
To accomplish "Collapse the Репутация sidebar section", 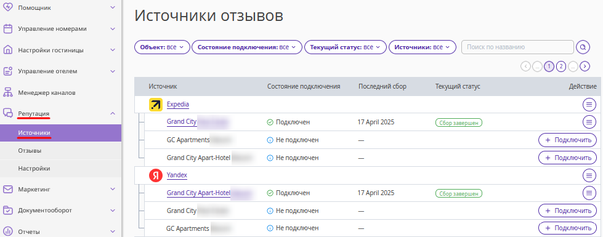I will 112,113.
